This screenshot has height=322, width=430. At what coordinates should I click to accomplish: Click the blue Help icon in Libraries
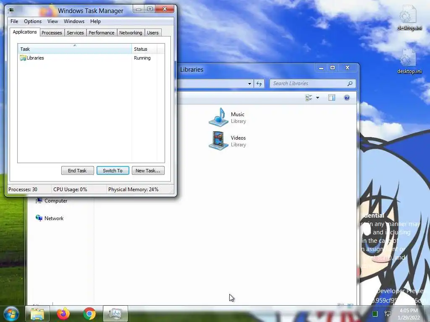click(346, 98)
